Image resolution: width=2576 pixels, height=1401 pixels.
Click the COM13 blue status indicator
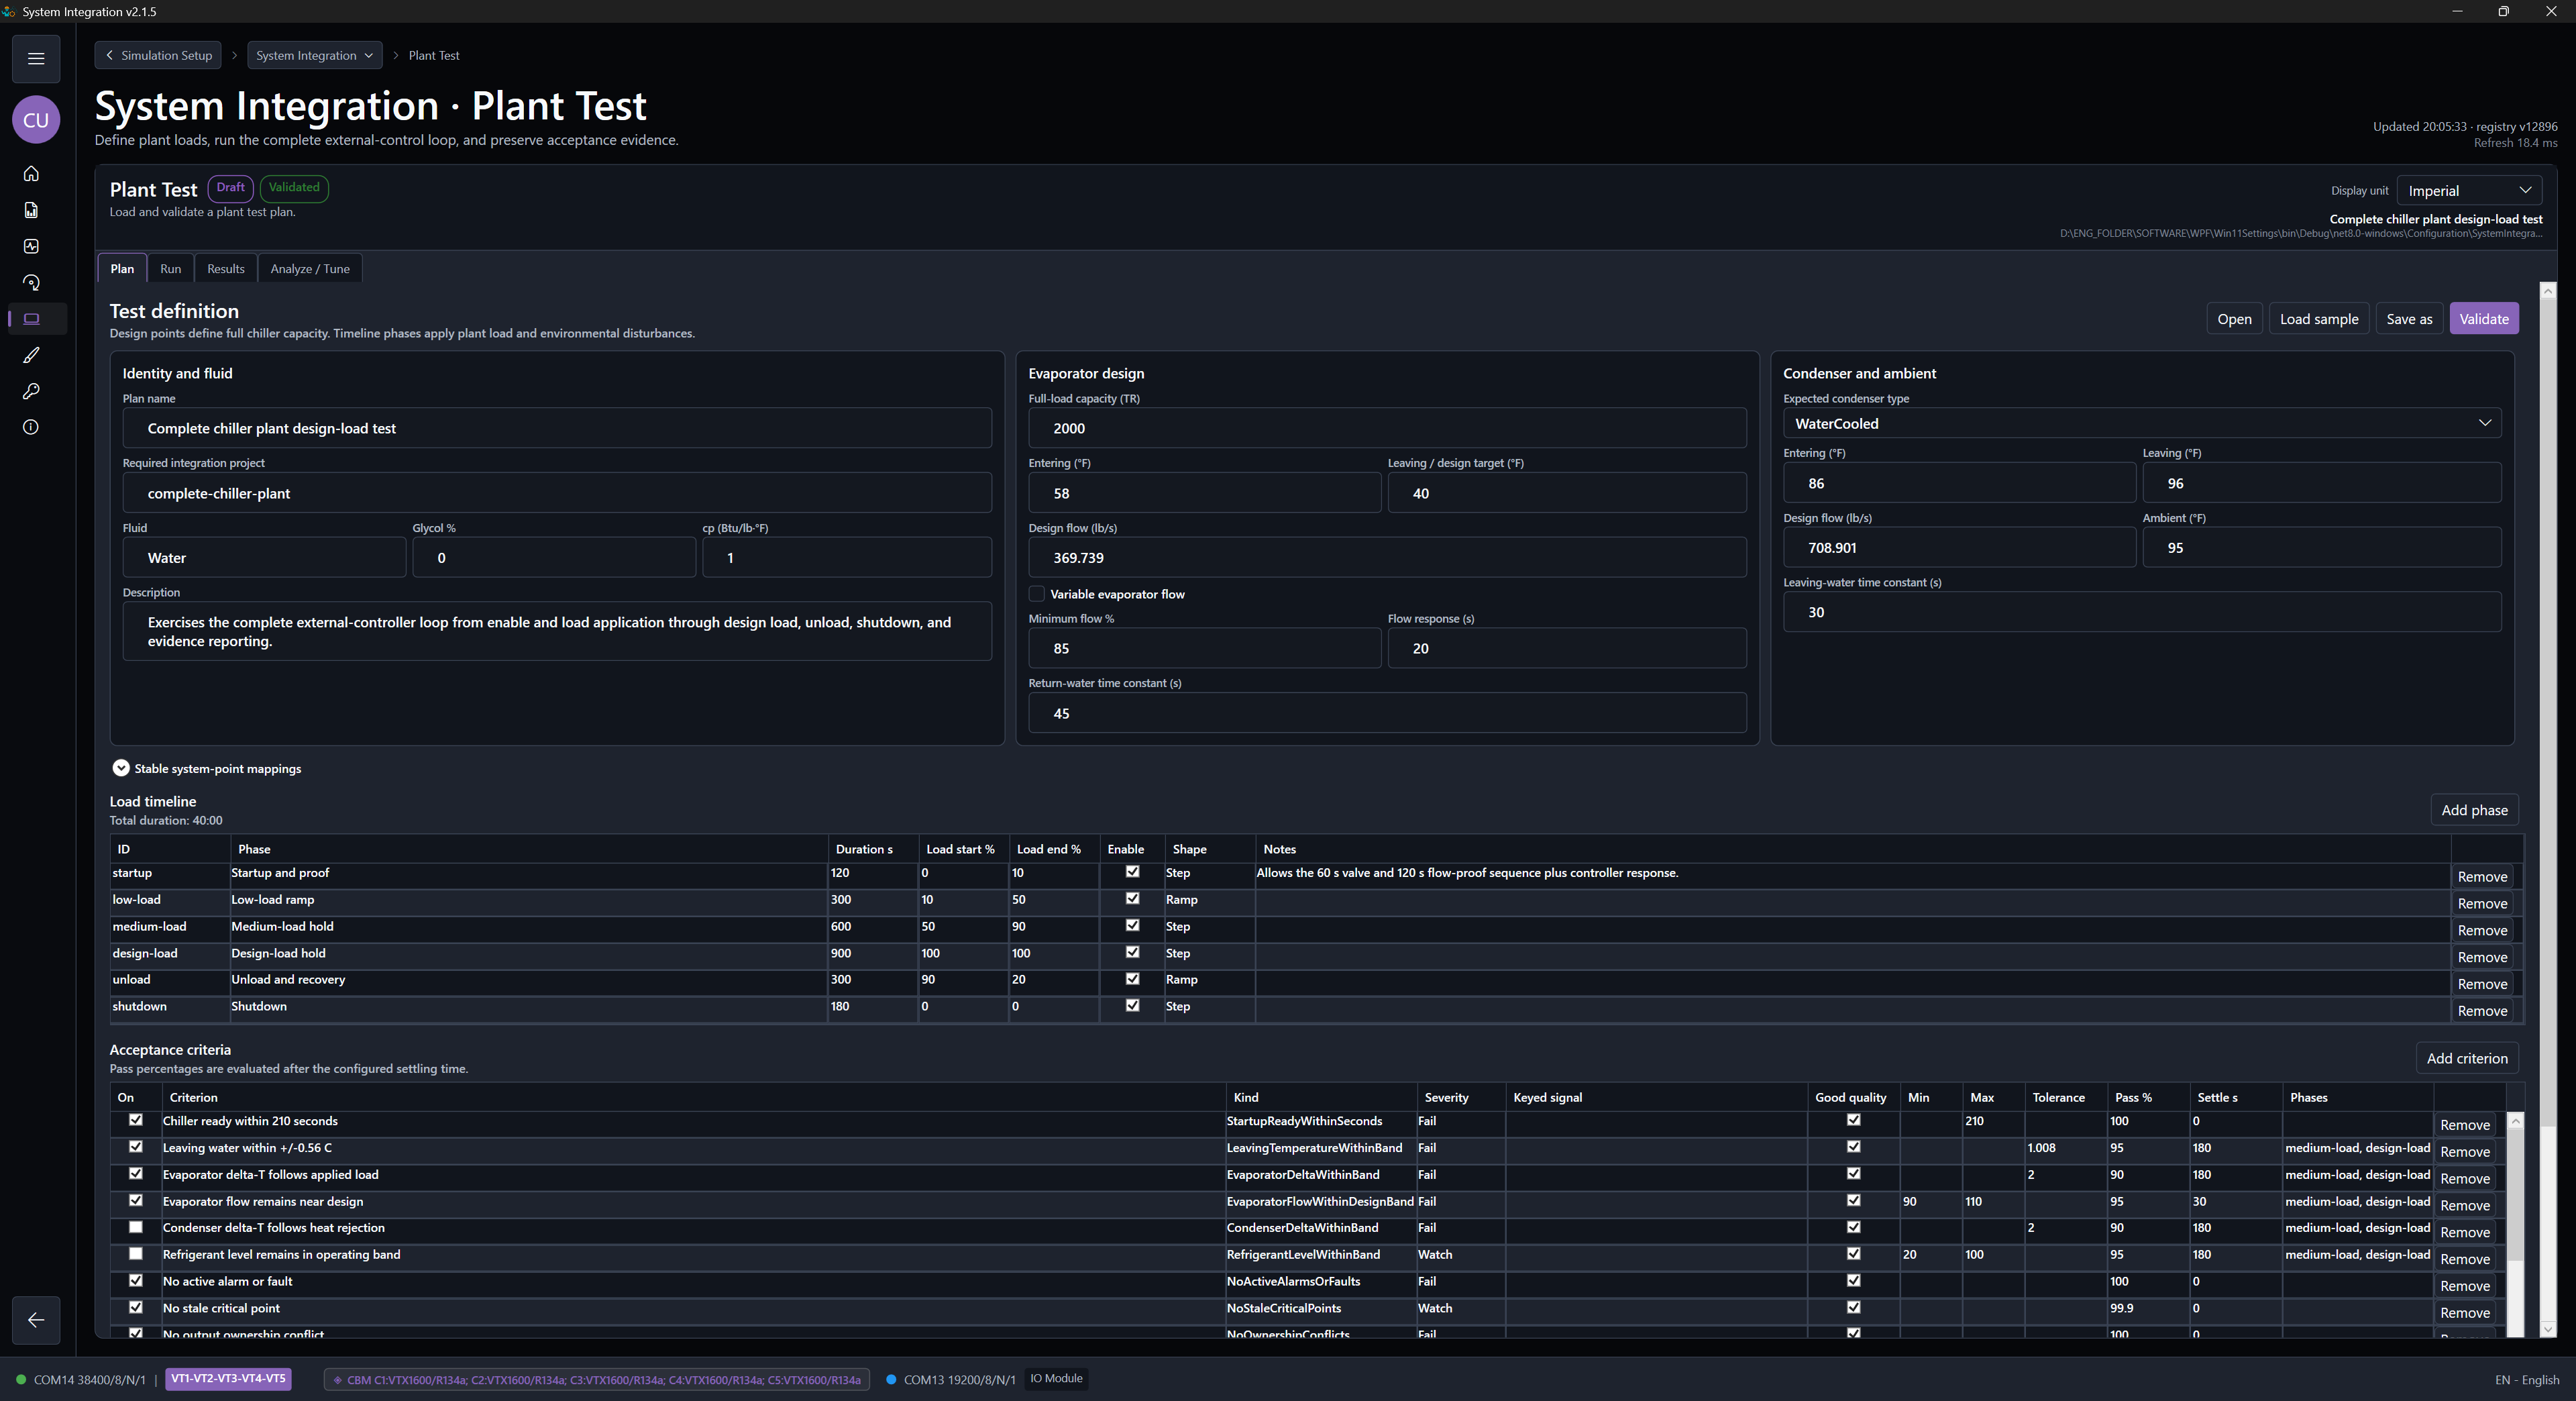point(891,1380)
